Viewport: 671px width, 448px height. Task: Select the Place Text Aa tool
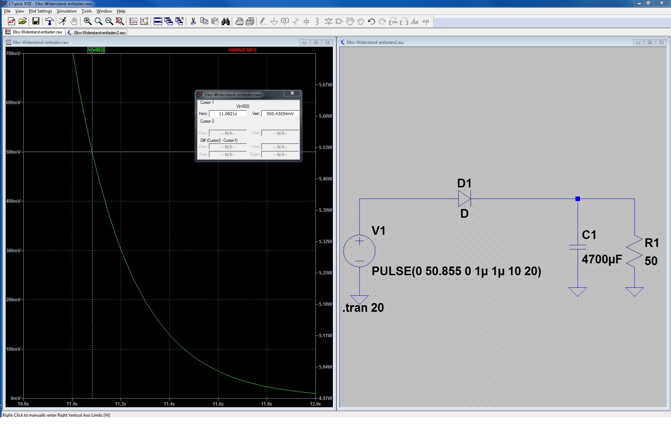415,22
